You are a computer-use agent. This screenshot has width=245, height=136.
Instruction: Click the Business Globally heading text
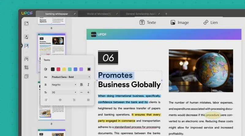(129, 85)
